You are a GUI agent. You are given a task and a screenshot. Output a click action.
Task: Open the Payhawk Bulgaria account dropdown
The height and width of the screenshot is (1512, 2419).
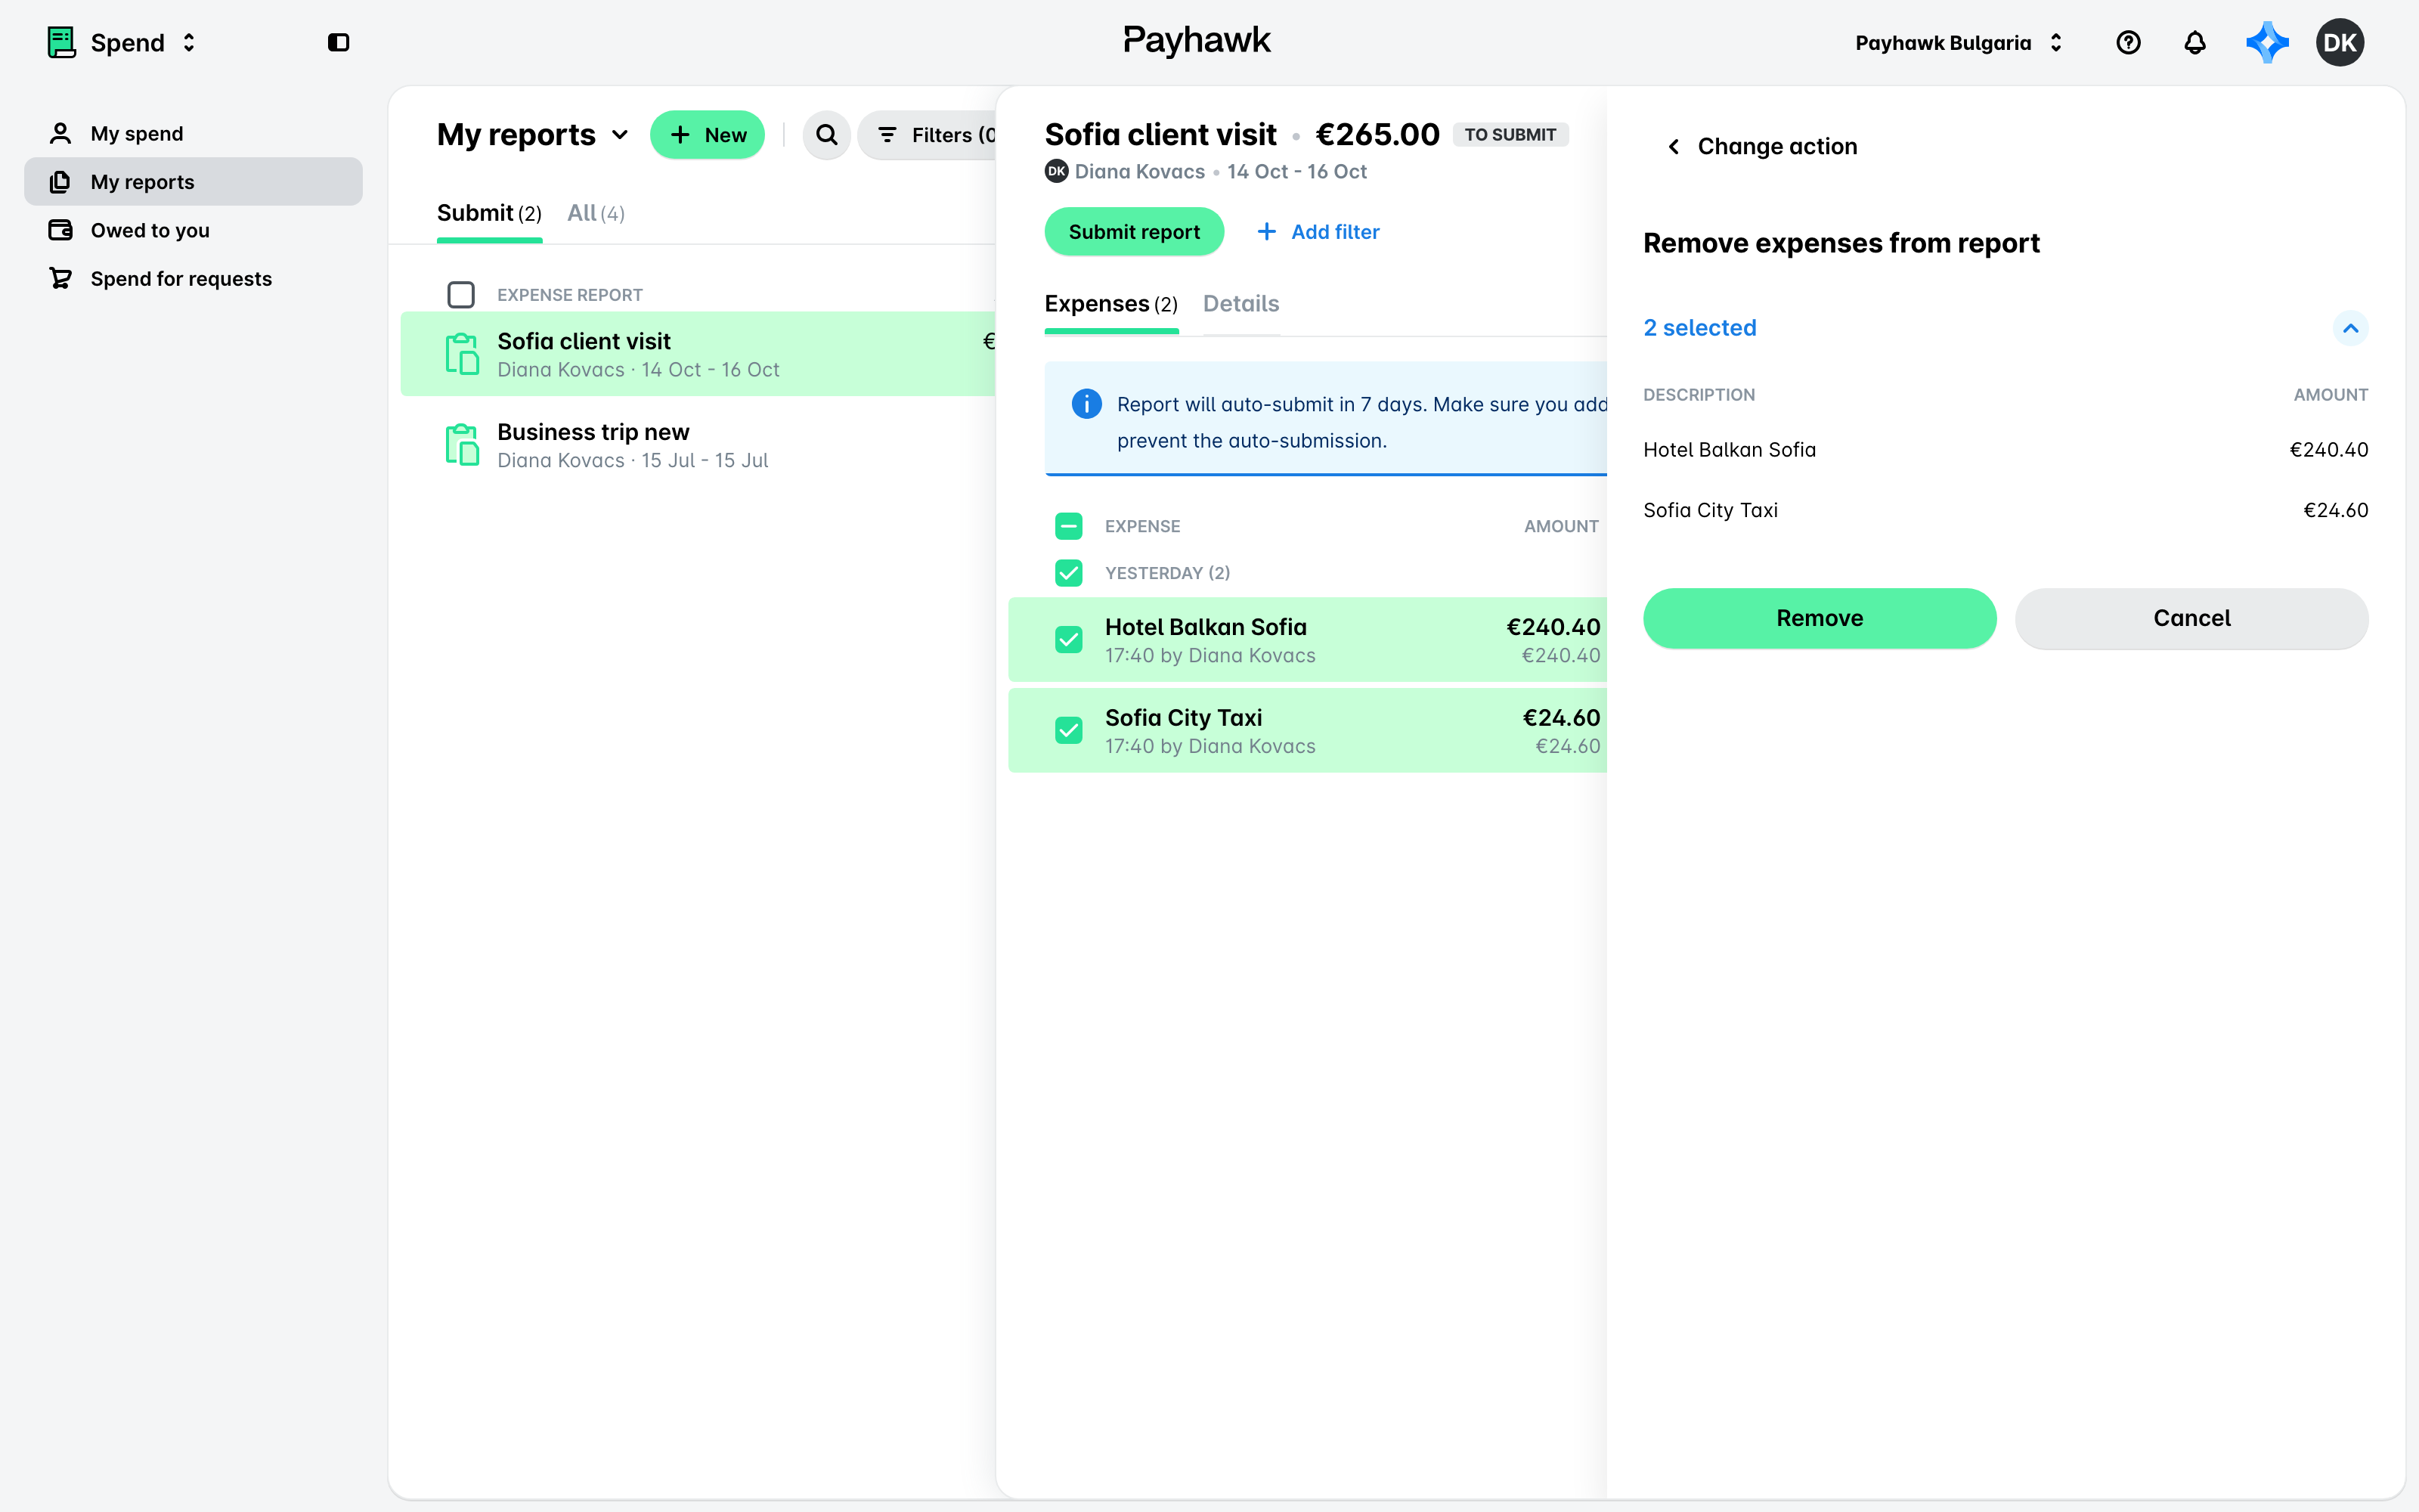1959,42
